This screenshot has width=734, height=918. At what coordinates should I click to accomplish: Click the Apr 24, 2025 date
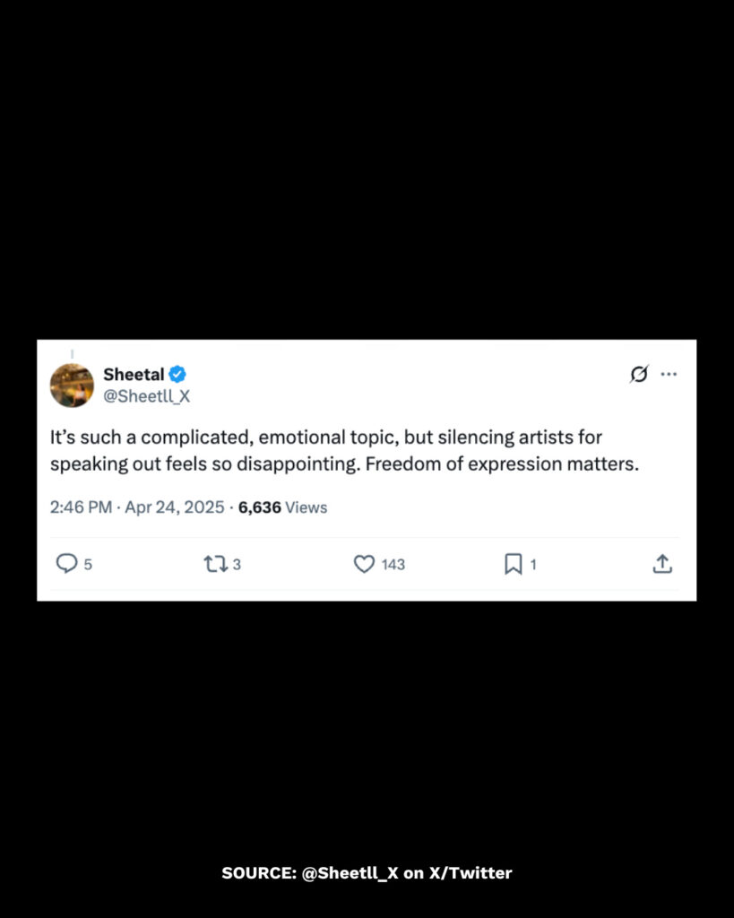pyautogui.click(x=176, y=507)
